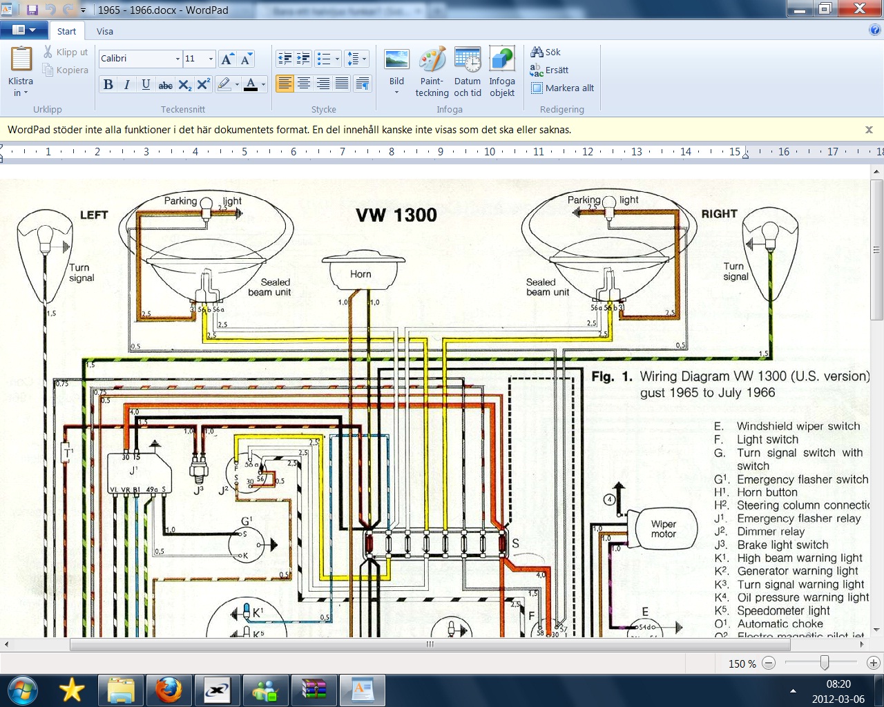Viewport: 884px width, 707px height.
Task: Toggle Underline formatting
Action: 146,84
